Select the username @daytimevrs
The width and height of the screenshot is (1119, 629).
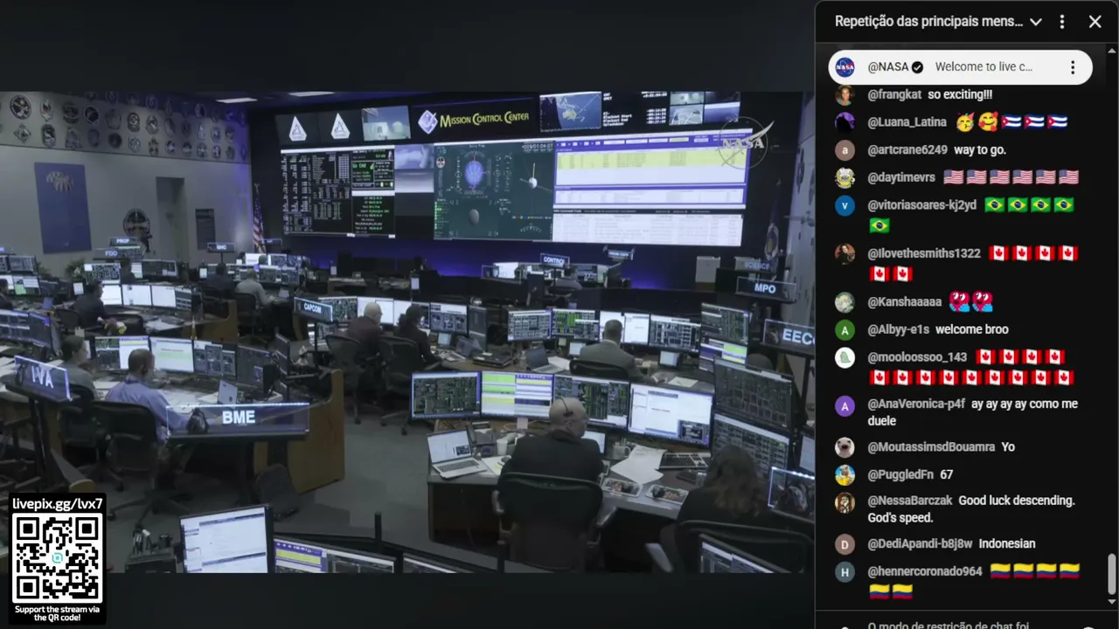click(x=901, y=177)
